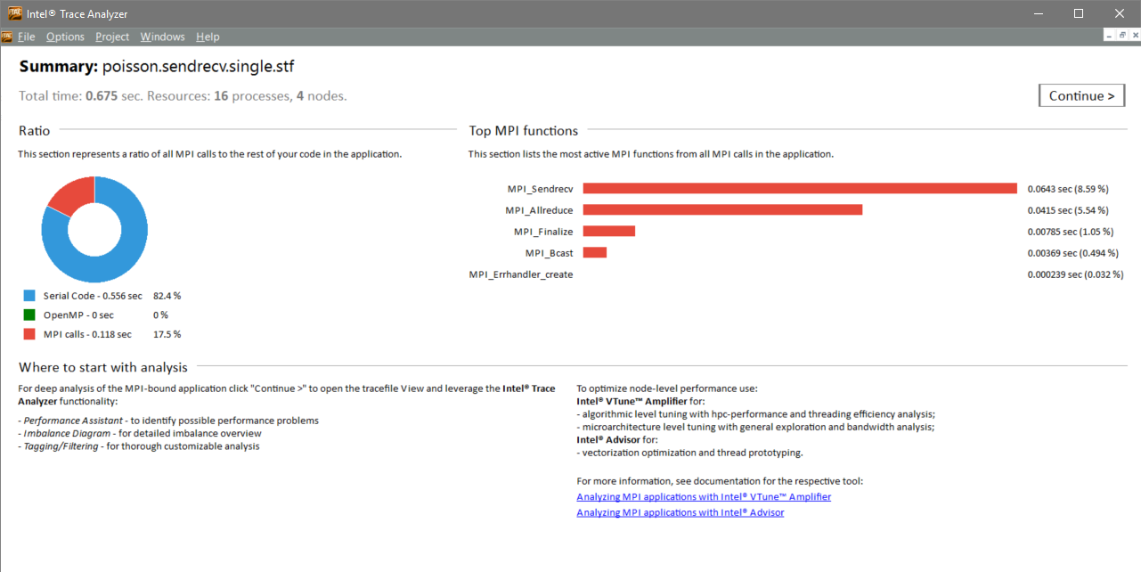1141x572 pixels.
Task: Click the MPI calls - 0.118 sec text
Action: click(87, 335)
